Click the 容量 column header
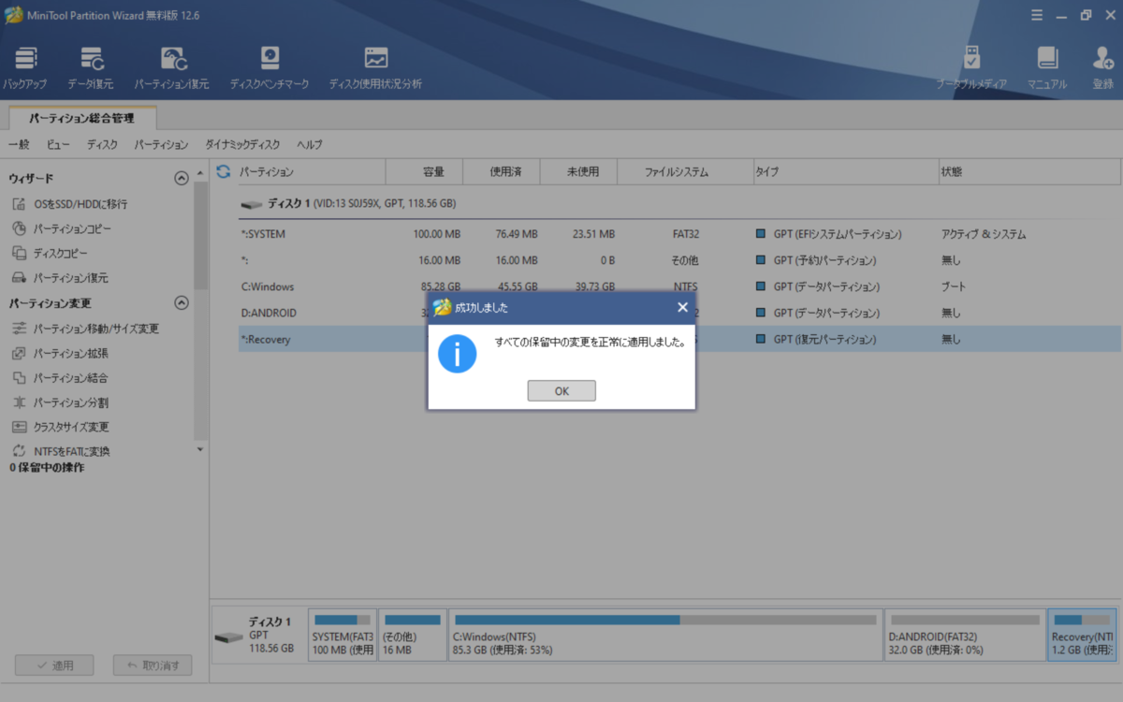The image size is (1123, 702). pos(425,172)
